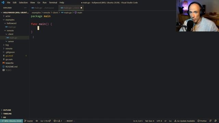219x123 pixels.
Task: Open the View menu
Action: 33,2
